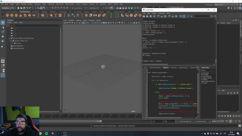Screen dimensions: 242x136
Task: Open the Modeling menu set dropdown
Action: [x=8, y=8]
